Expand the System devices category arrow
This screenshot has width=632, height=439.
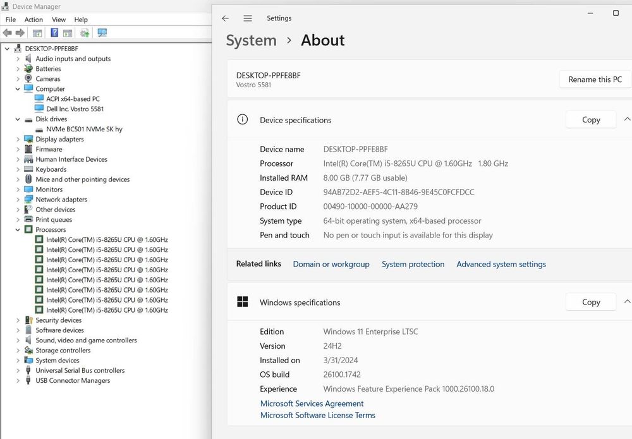coord(18,361)
